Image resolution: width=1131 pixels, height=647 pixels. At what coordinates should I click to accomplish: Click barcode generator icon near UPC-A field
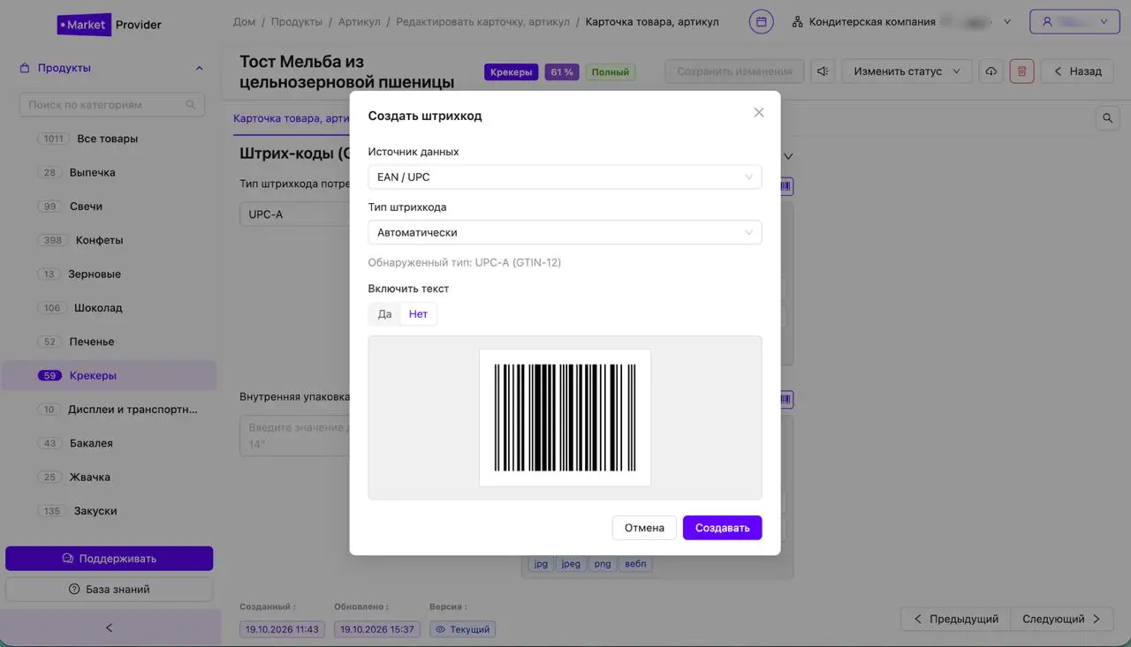coord(786,186)
